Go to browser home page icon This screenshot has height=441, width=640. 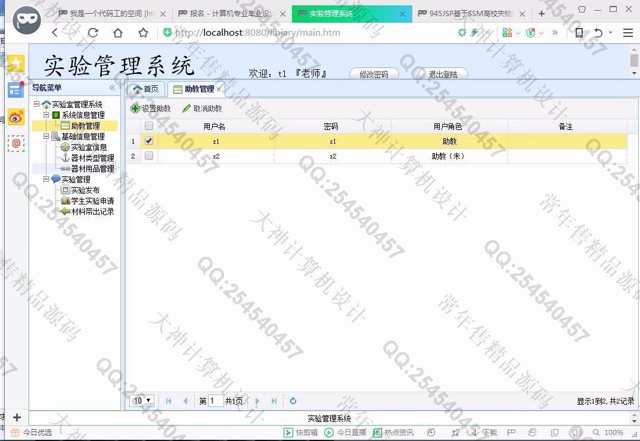point(118,33)
